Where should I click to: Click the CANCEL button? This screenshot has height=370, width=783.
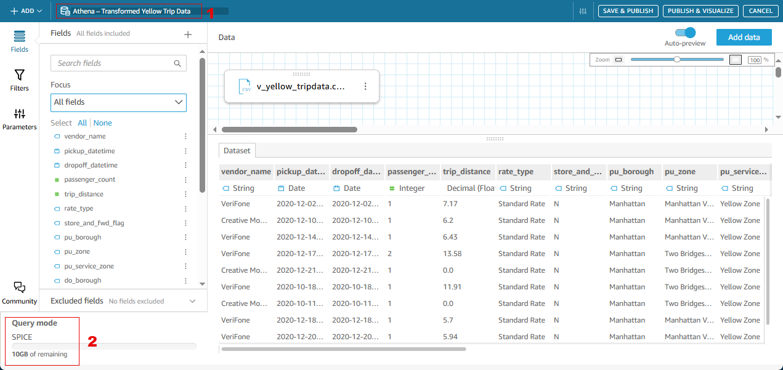(761, 11)
